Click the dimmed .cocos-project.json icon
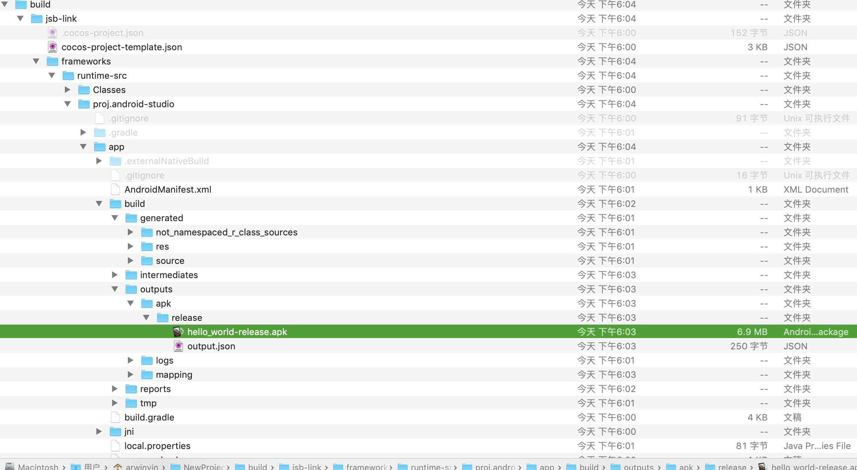This screenshot has height=470, width=857. pos(52,33)
